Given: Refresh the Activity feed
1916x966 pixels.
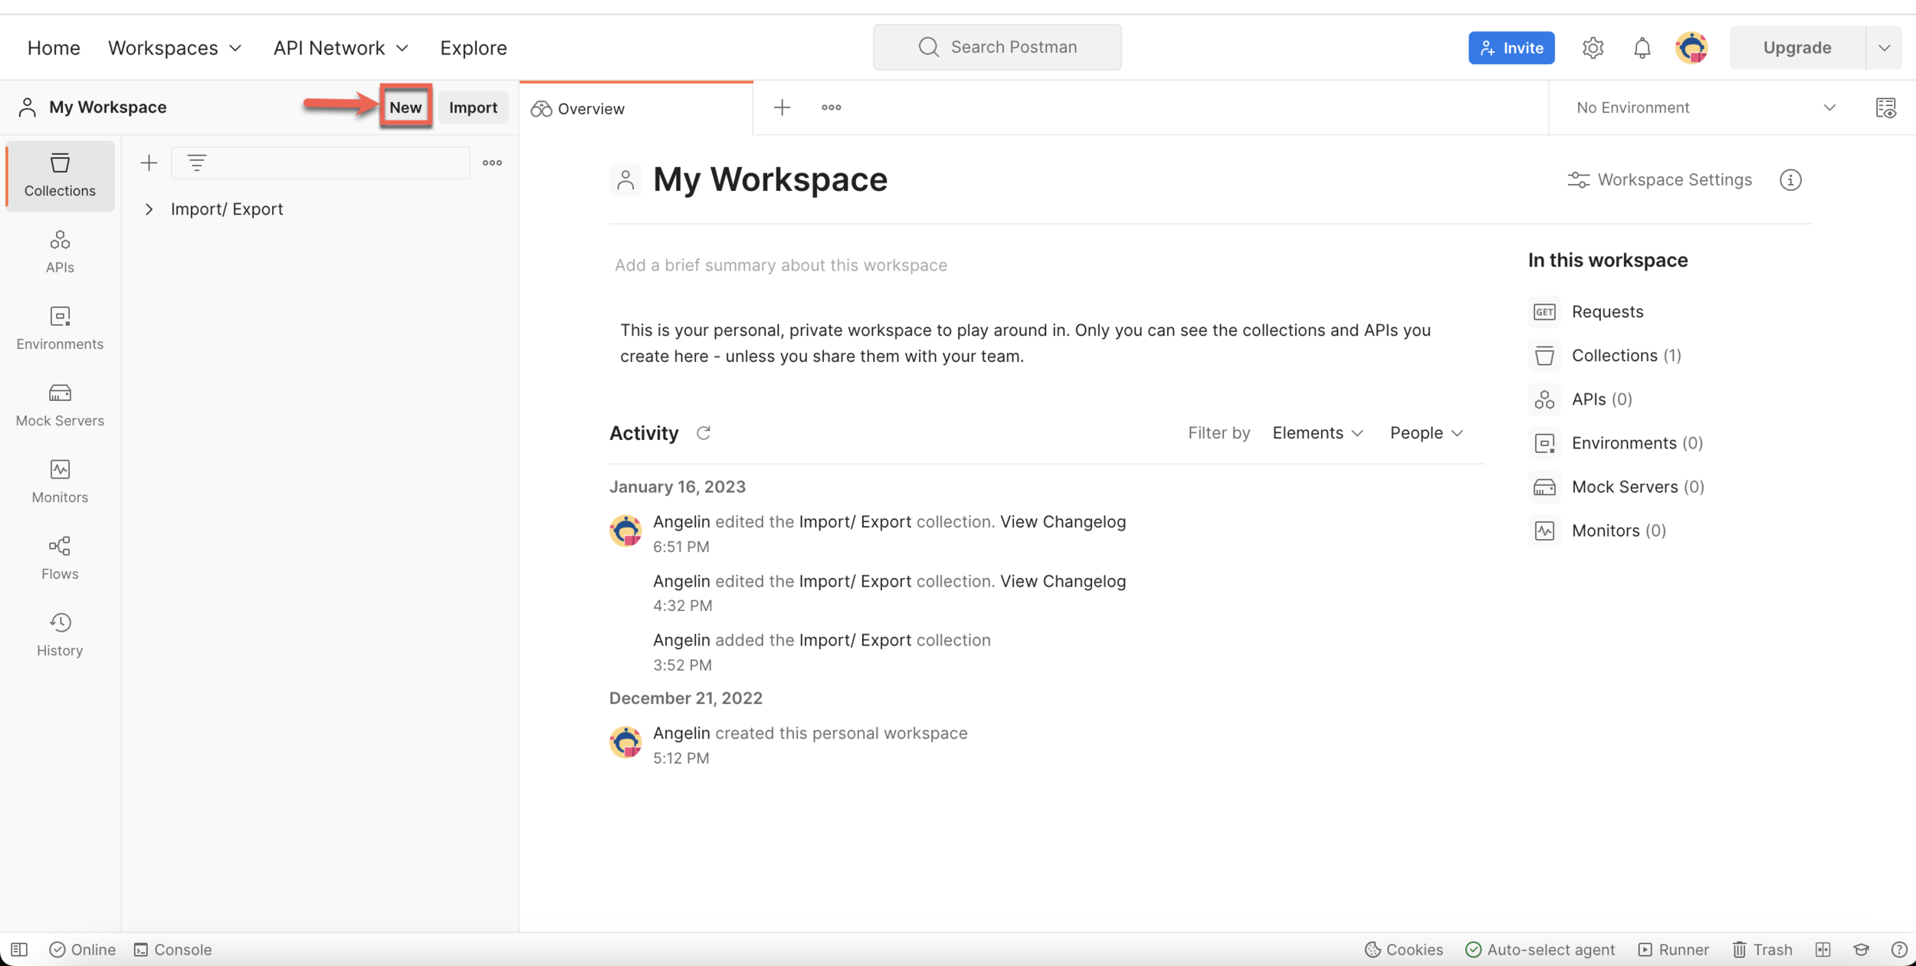Looking at the screenshot, I should pos(704,433).
